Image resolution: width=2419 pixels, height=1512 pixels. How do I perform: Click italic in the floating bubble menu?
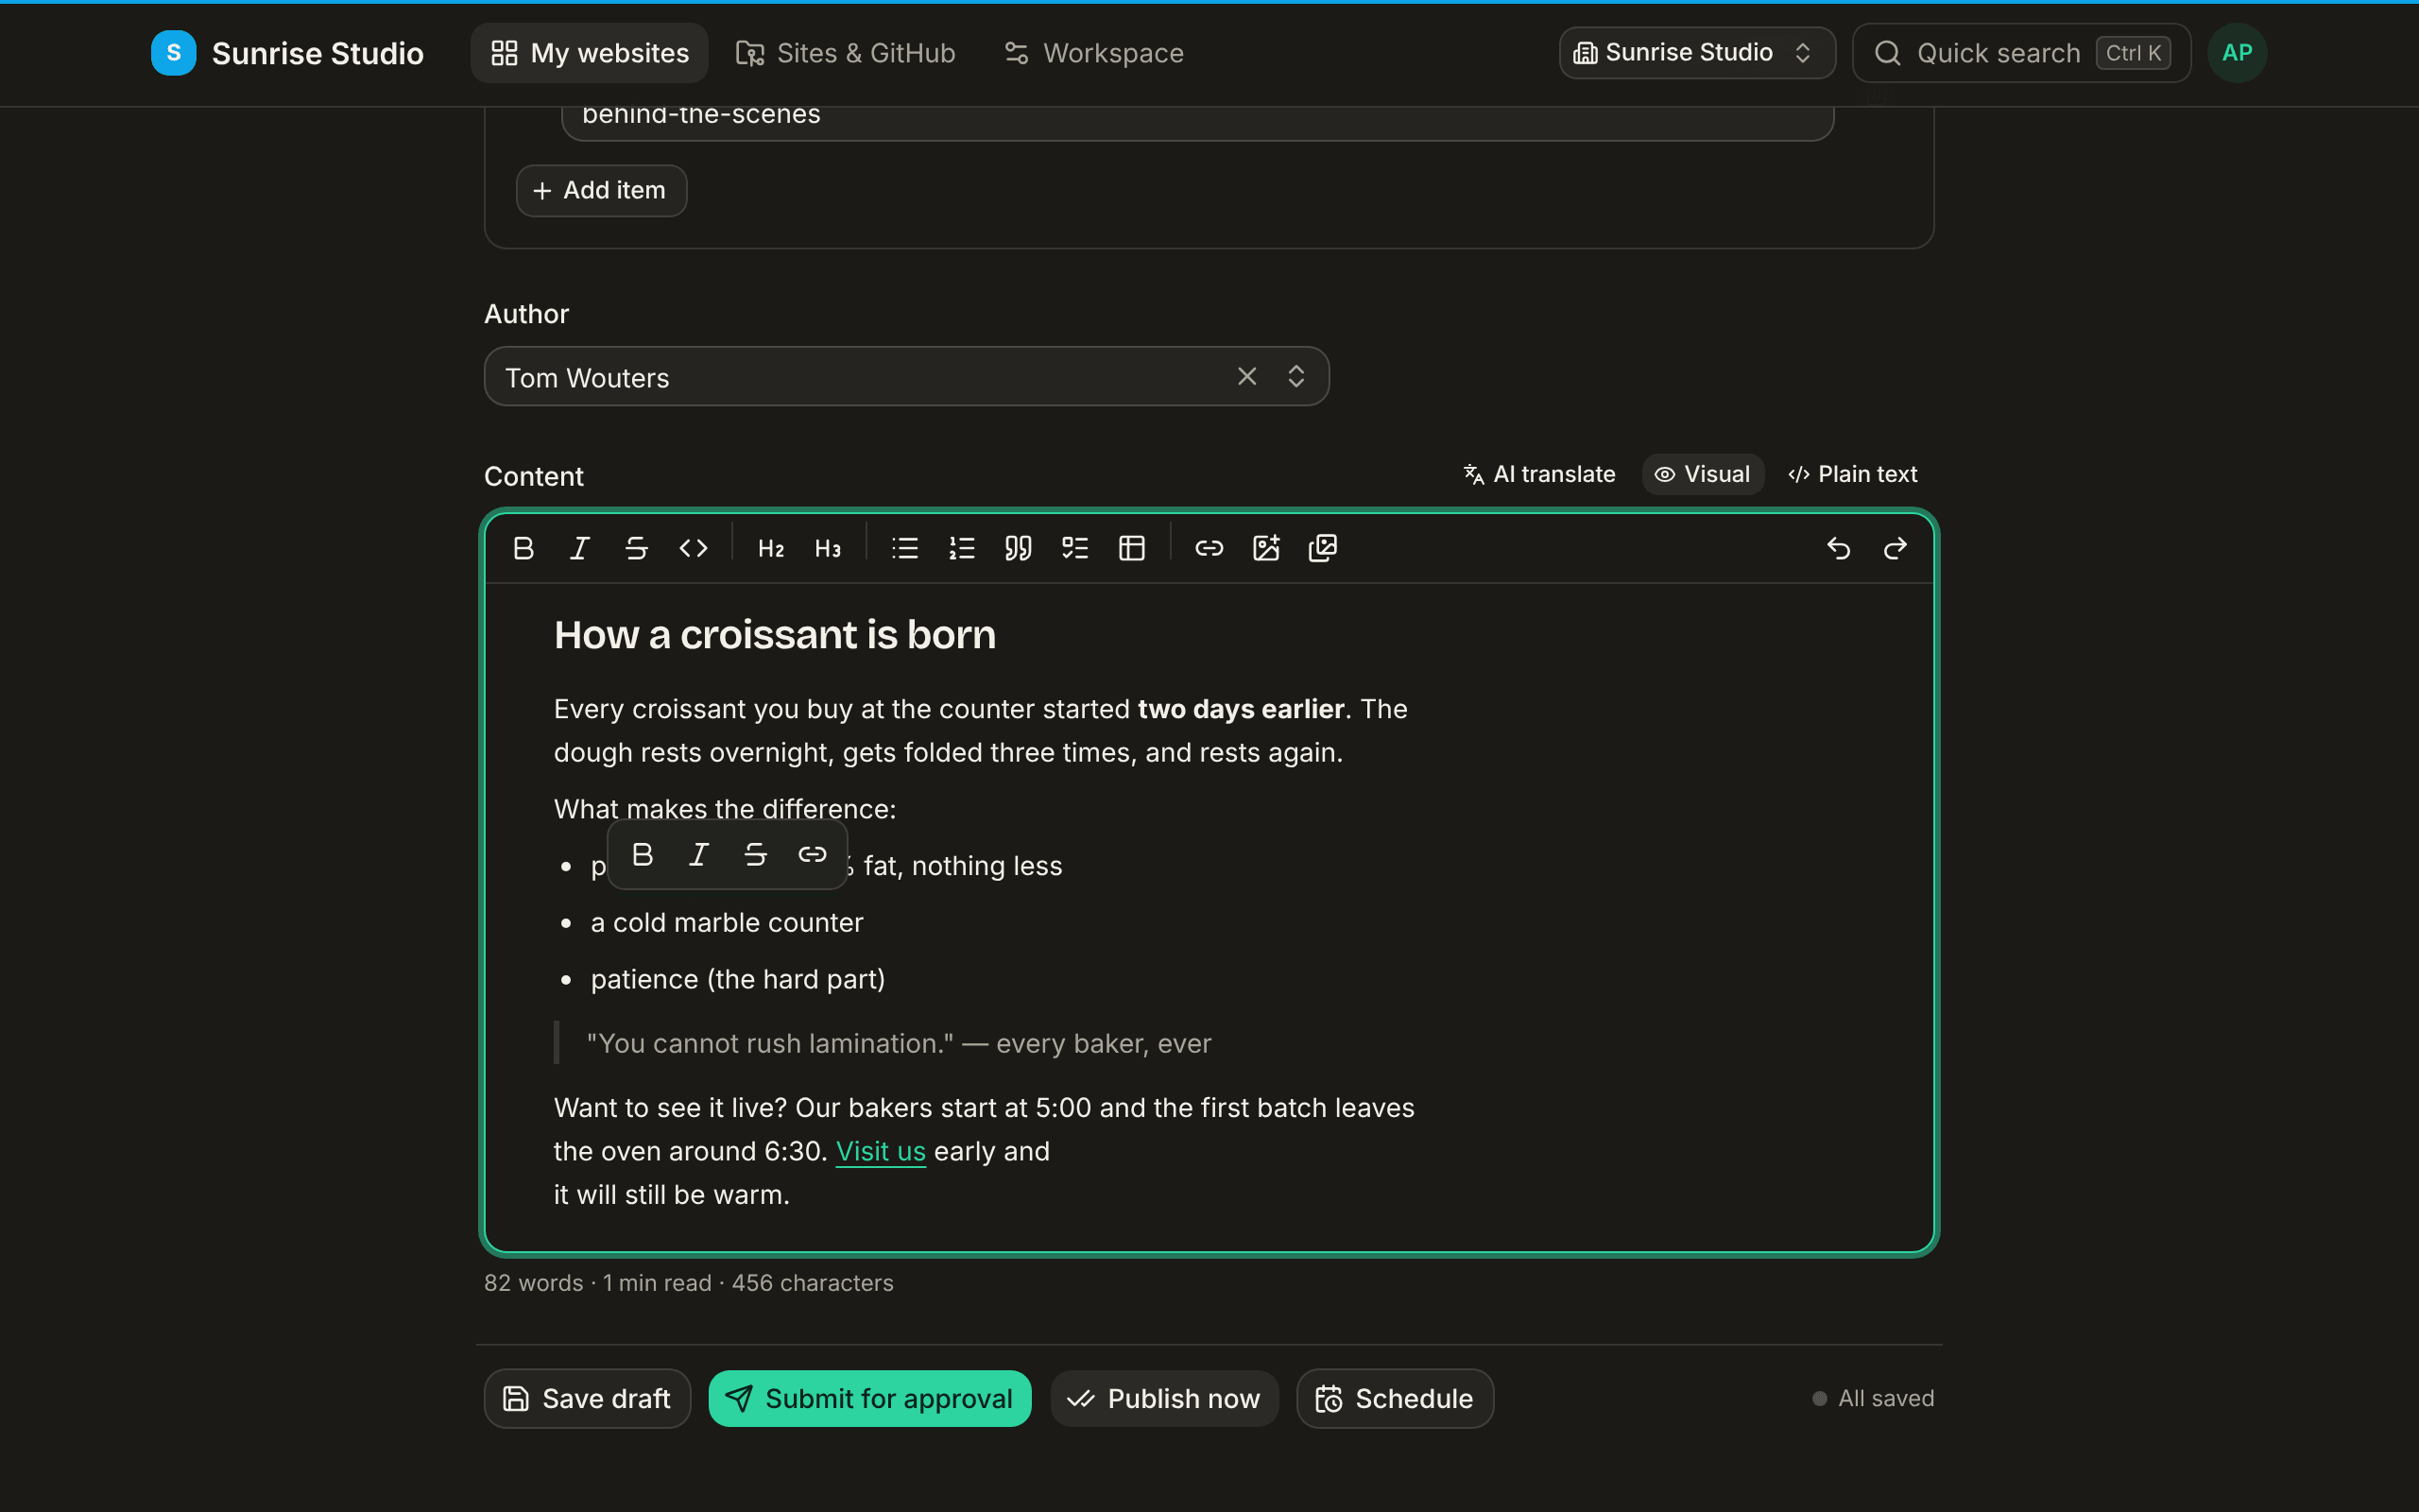(699, 855)
